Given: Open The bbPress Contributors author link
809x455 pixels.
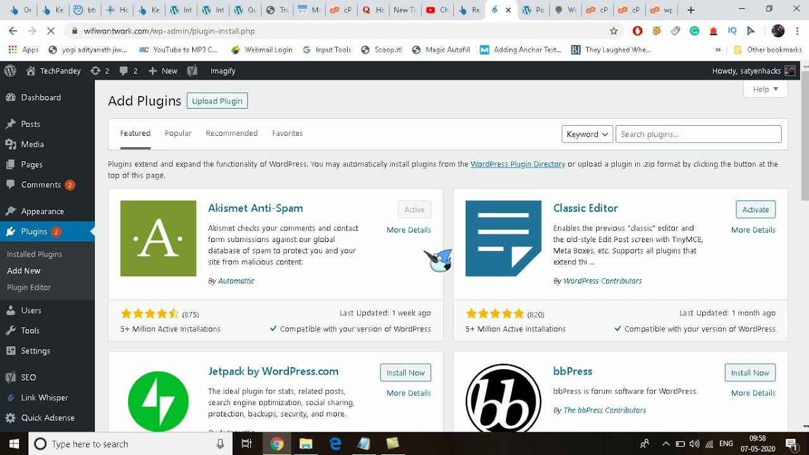Looking at the screenshot, I should pos(604,411).
